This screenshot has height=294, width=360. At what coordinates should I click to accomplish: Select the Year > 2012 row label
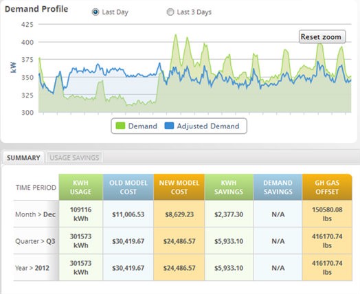32,268
